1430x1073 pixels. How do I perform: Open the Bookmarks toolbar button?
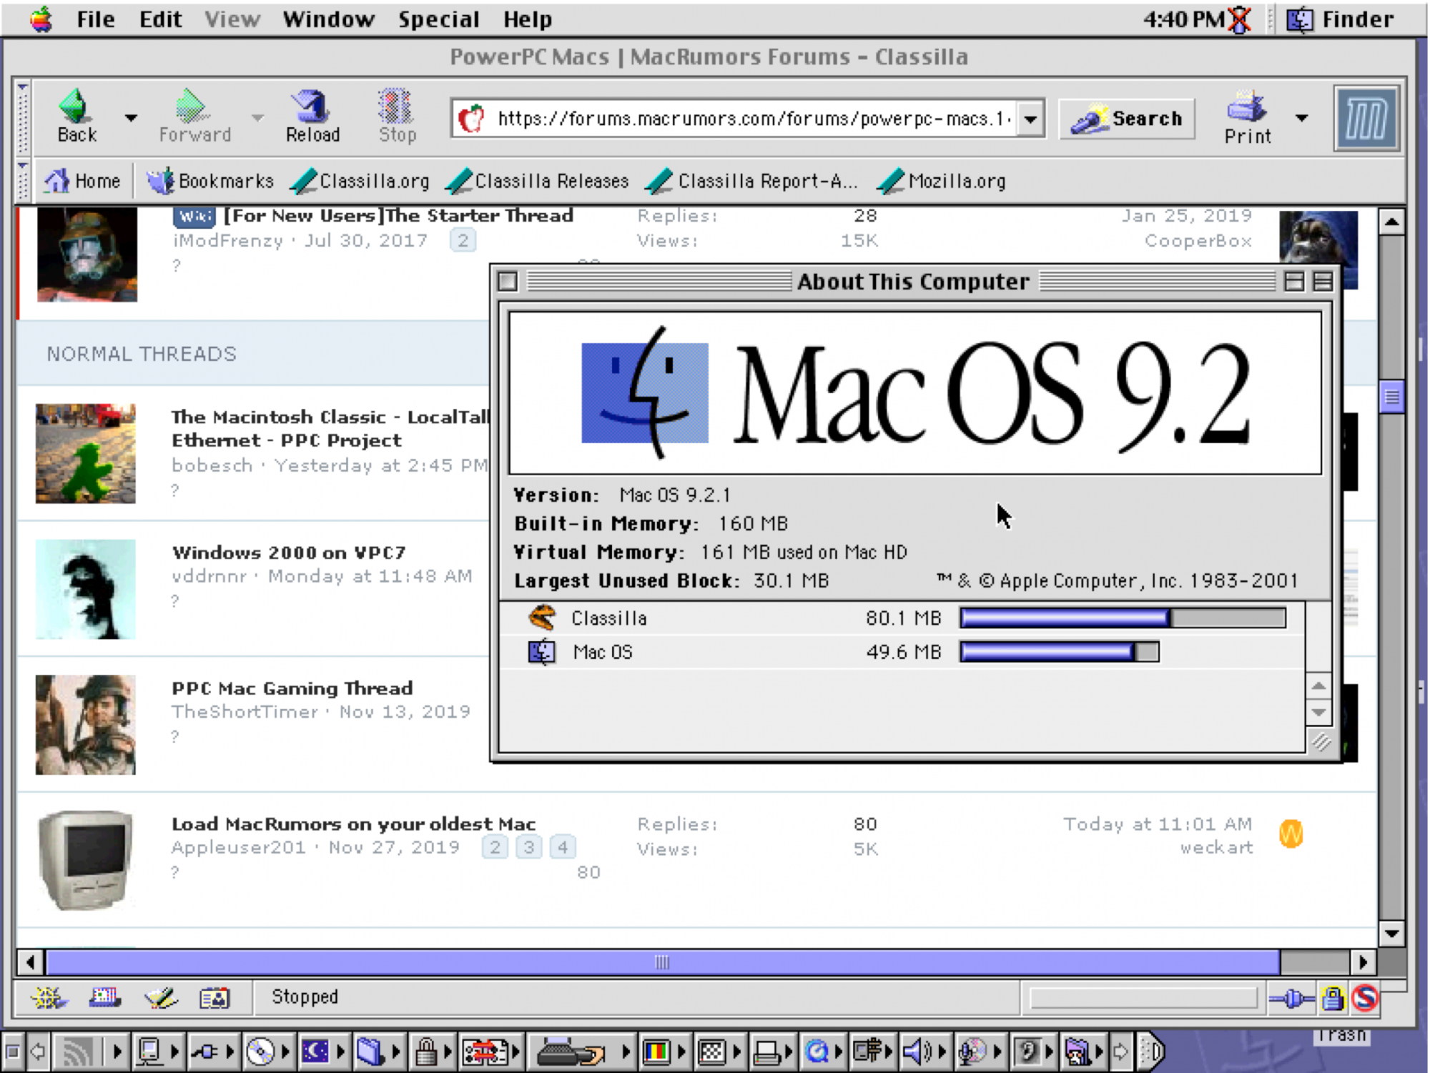pos(209,181)
